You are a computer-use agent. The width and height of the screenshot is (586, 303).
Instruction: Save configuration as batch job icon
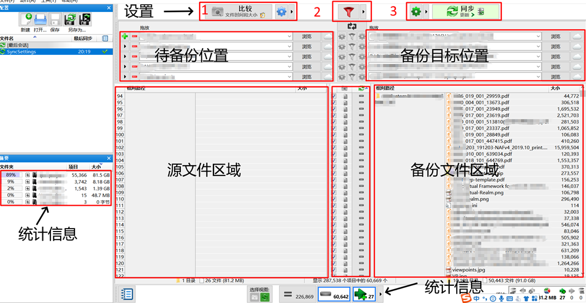[85, 19]
